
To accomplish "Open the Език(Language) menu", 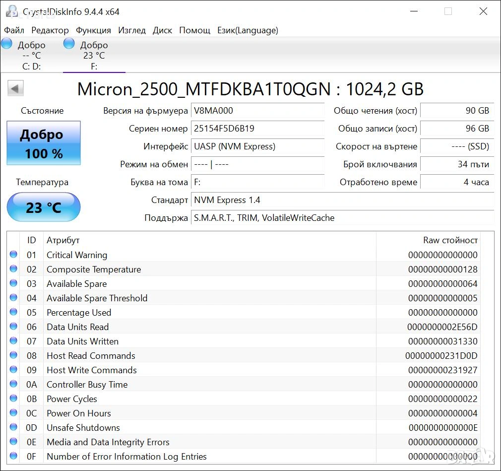I will point(248,30).
